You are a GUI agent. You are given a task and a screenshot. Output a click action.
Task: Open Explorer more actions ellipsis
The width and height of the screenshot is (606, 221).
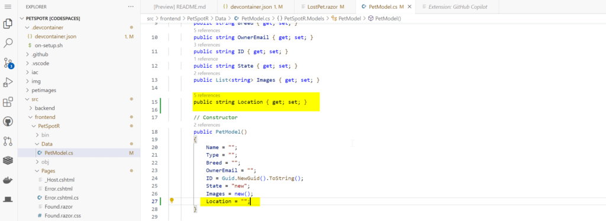click(131, 6)
